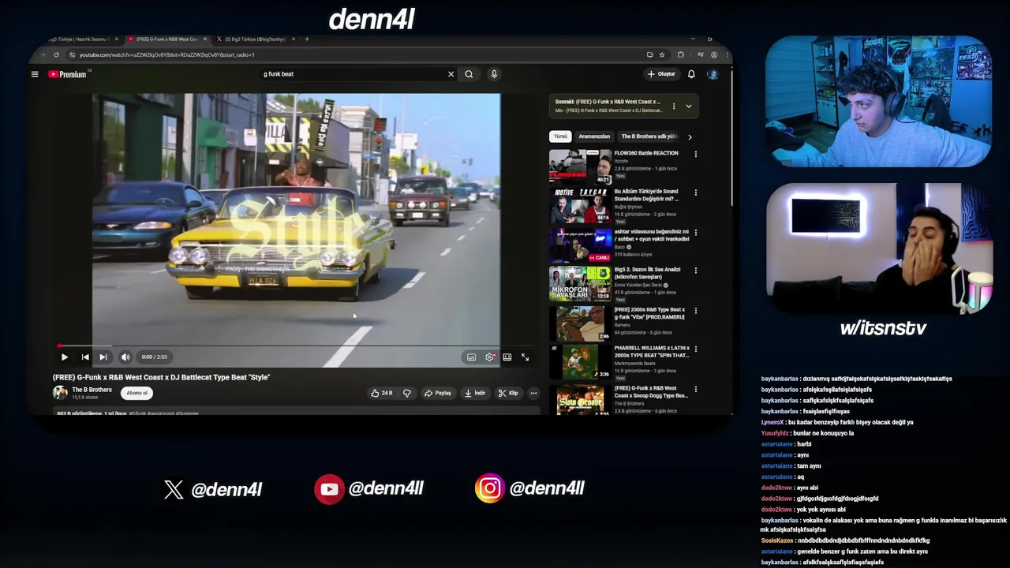Expand the Sonraki mix playlist chevron
Image resolution: width=1010 pixels, height=568 pixels.
(688, 106)
